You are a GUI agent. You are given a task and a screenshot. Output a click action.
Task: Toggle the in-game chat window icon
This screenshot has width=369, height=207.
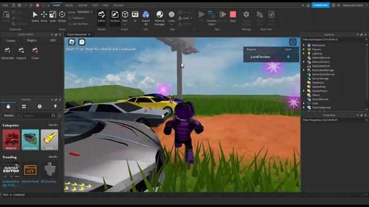82,42
